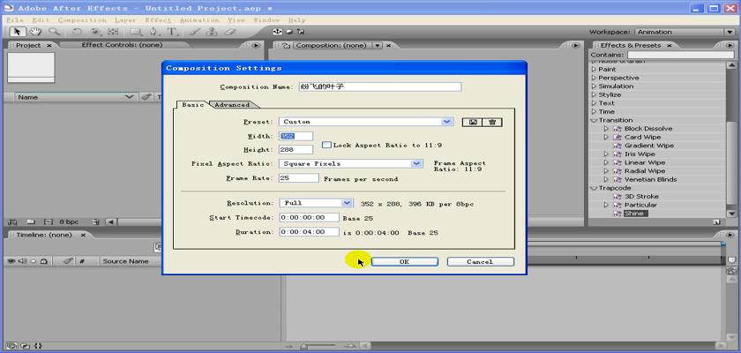Open the Resolution dropdown

pos(347,203)
